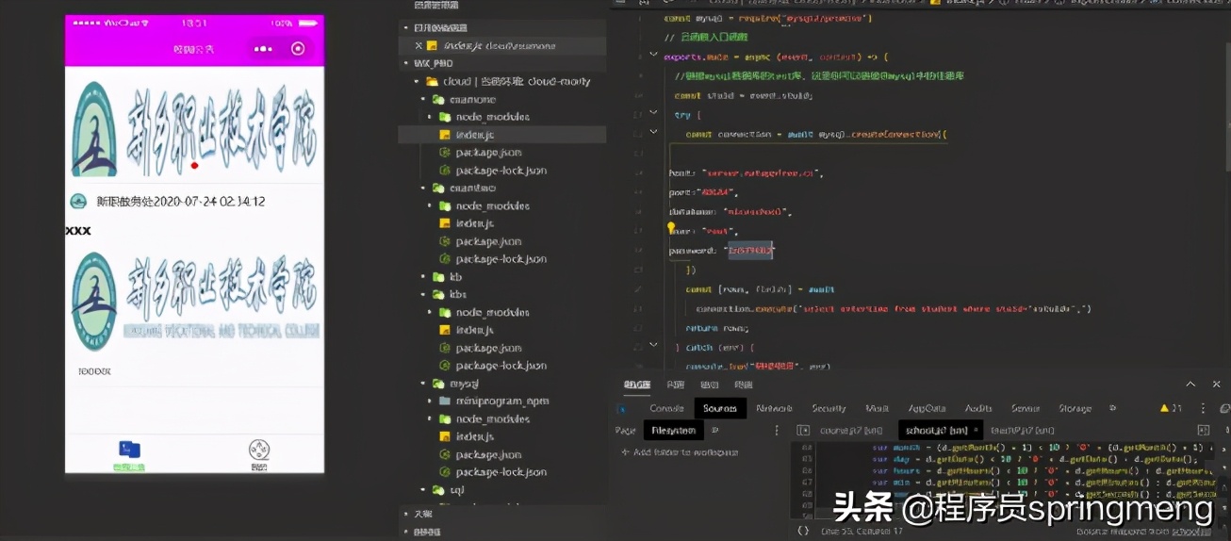Select index.js entry in open editors list

coord(500,45)
